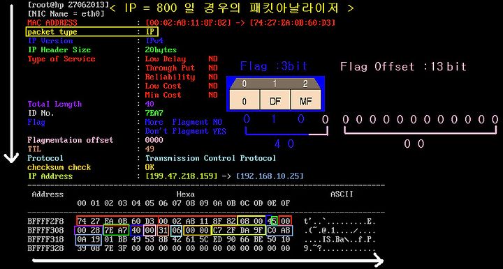Click the 'Type of Service' label

[61, 59]
